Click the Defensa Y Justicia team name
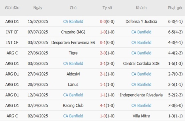Viewport: 185px width, 122px height. (141, 22)
